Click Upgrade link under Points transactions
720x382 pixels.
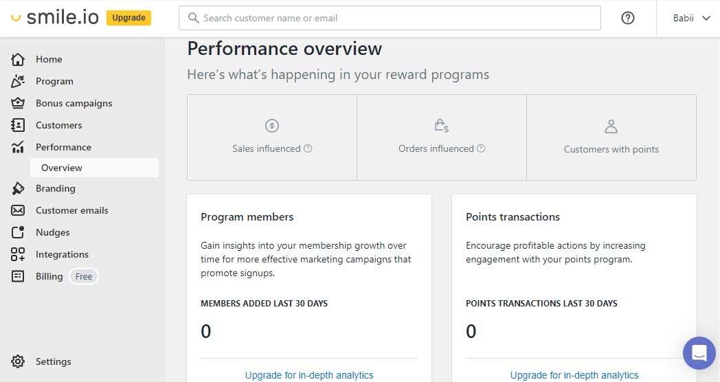click(574, 375)
